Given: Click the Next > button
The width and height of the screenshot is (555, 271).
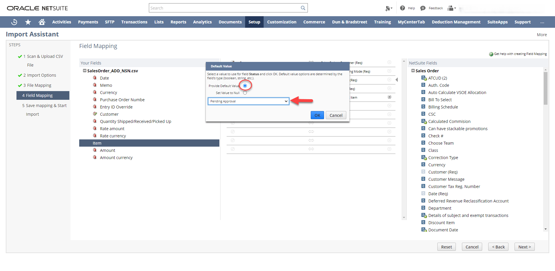Looking at the screenshot, I should coord(524,247).
